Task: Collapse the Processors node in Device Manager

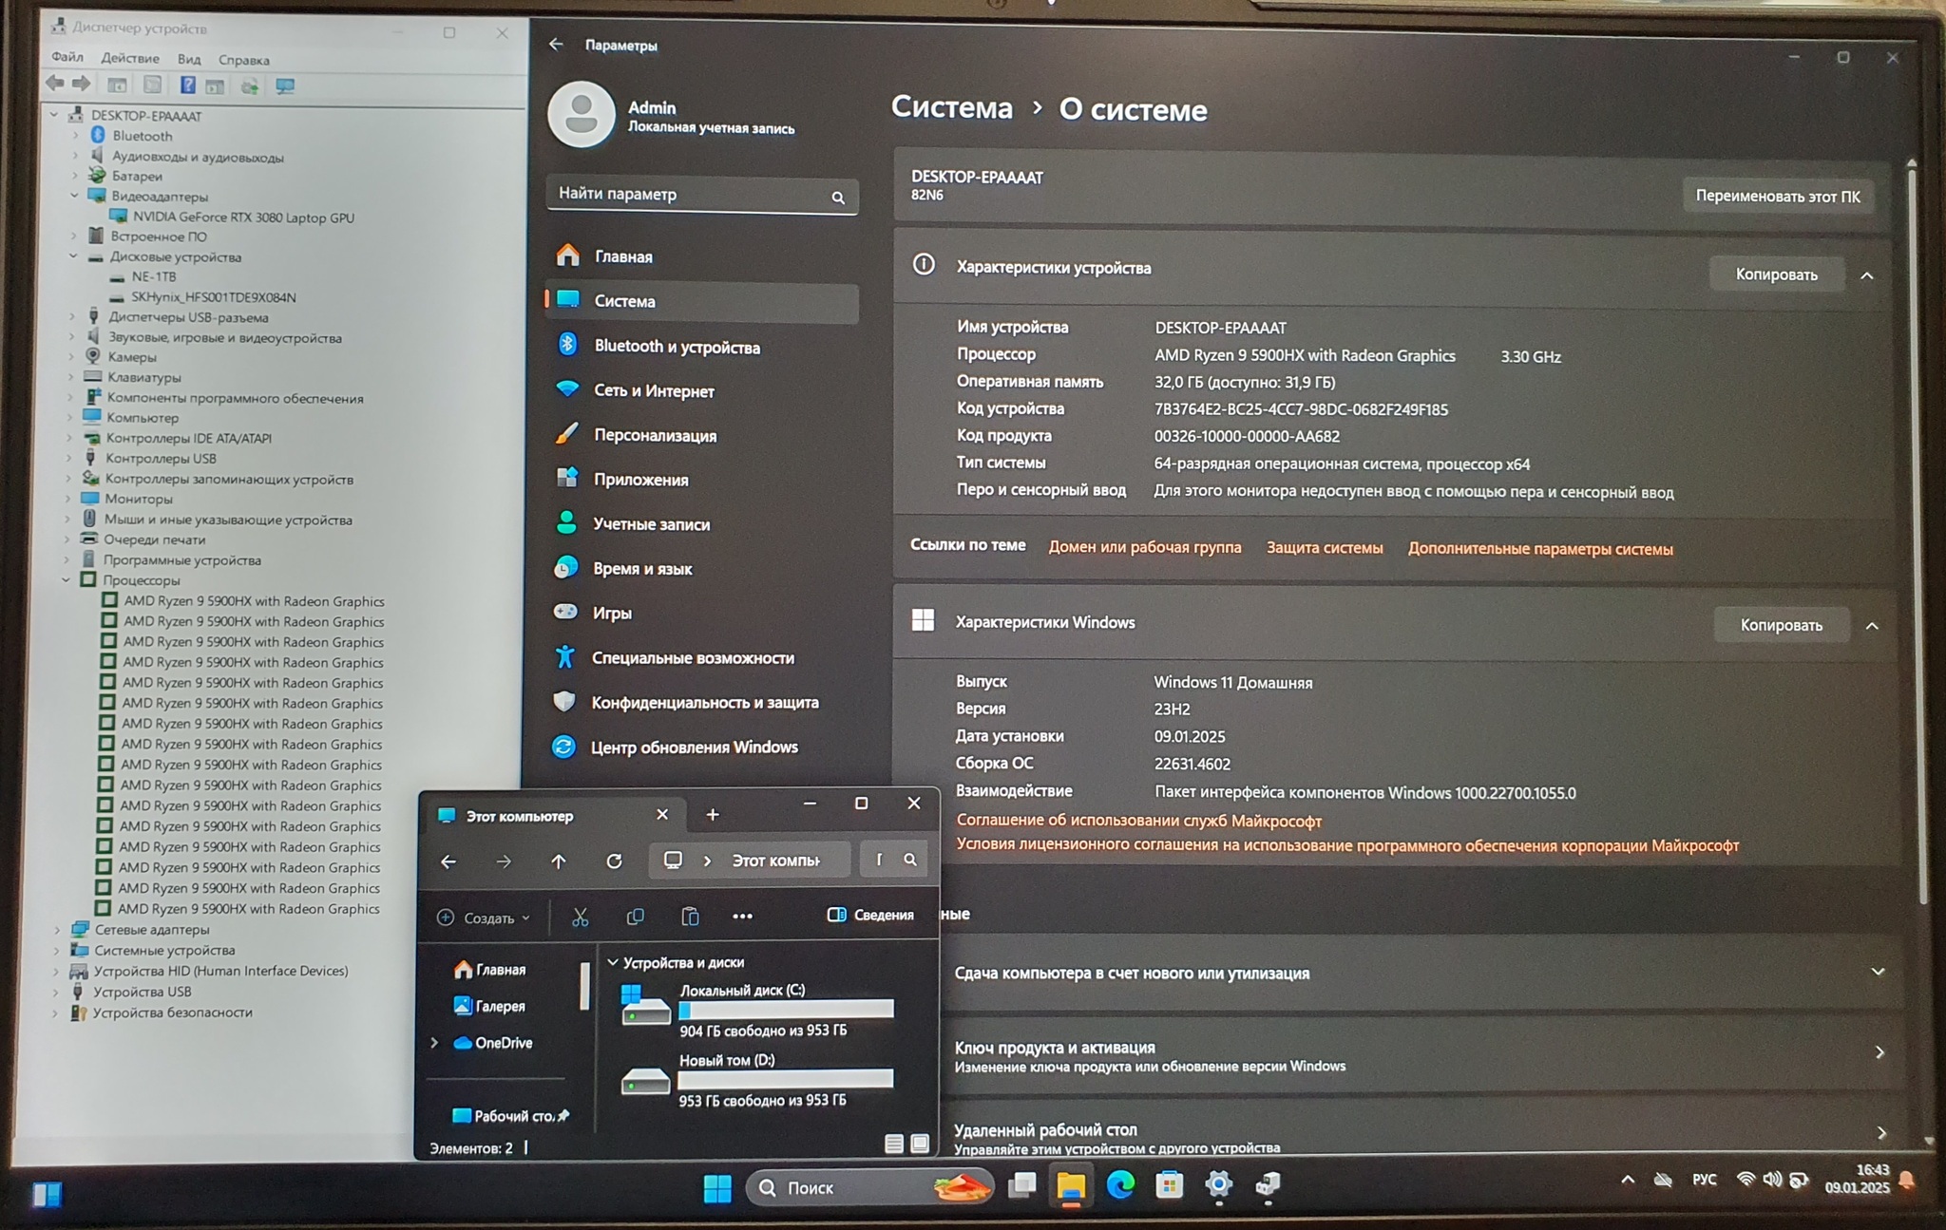Action: click(67, 580)
